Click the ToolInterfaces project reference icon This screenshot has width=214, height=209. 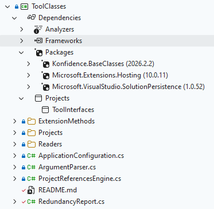[x=45, y=110]
